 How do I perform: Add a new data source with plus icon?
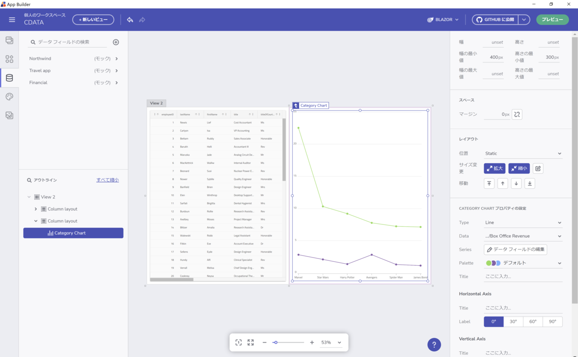coord(116,42)
